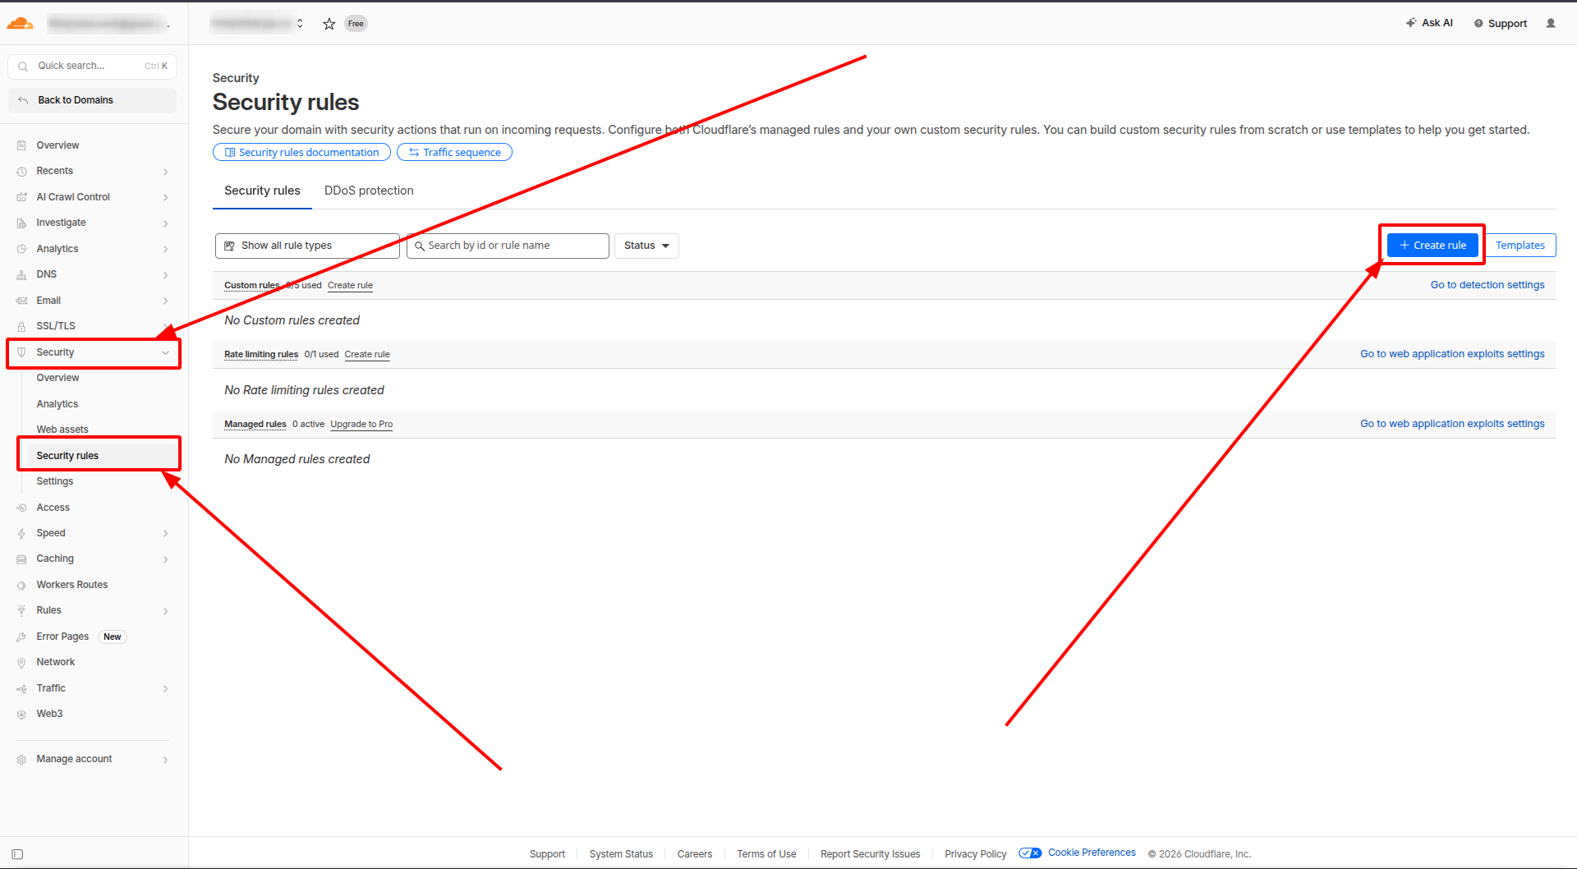1577x869 pixels.
Task: Open the Careers footer link
Action: coord(695,854)
